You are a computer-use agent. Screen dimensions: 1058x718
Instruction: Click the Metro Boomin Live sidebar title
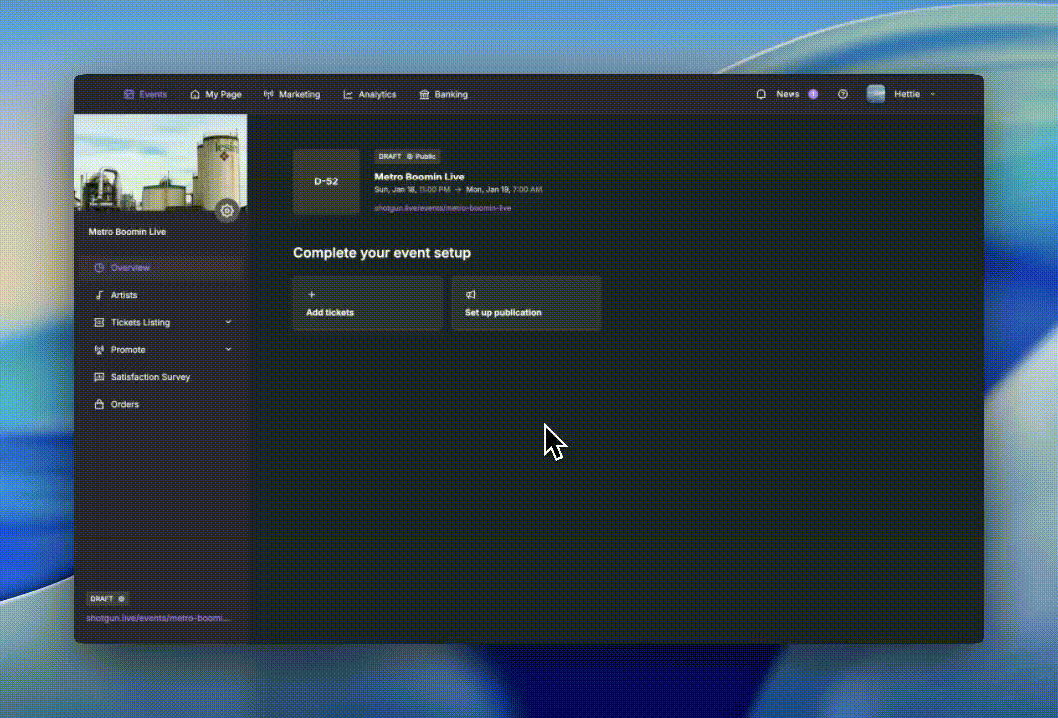[127, 232]
